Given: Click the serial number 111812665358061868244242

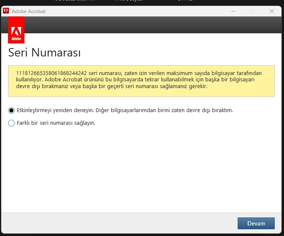Looking at the screenshot, I should click(51, 73).
